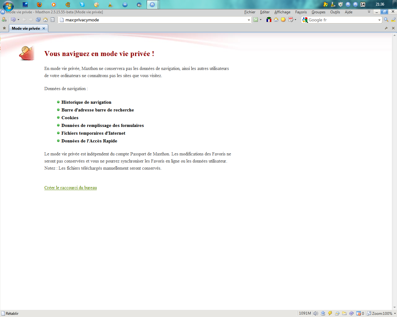This screenshot has height=317, width=397.
Task: Follow the Créer le raccourci du bureau link
Action: (x=70, y=188)
